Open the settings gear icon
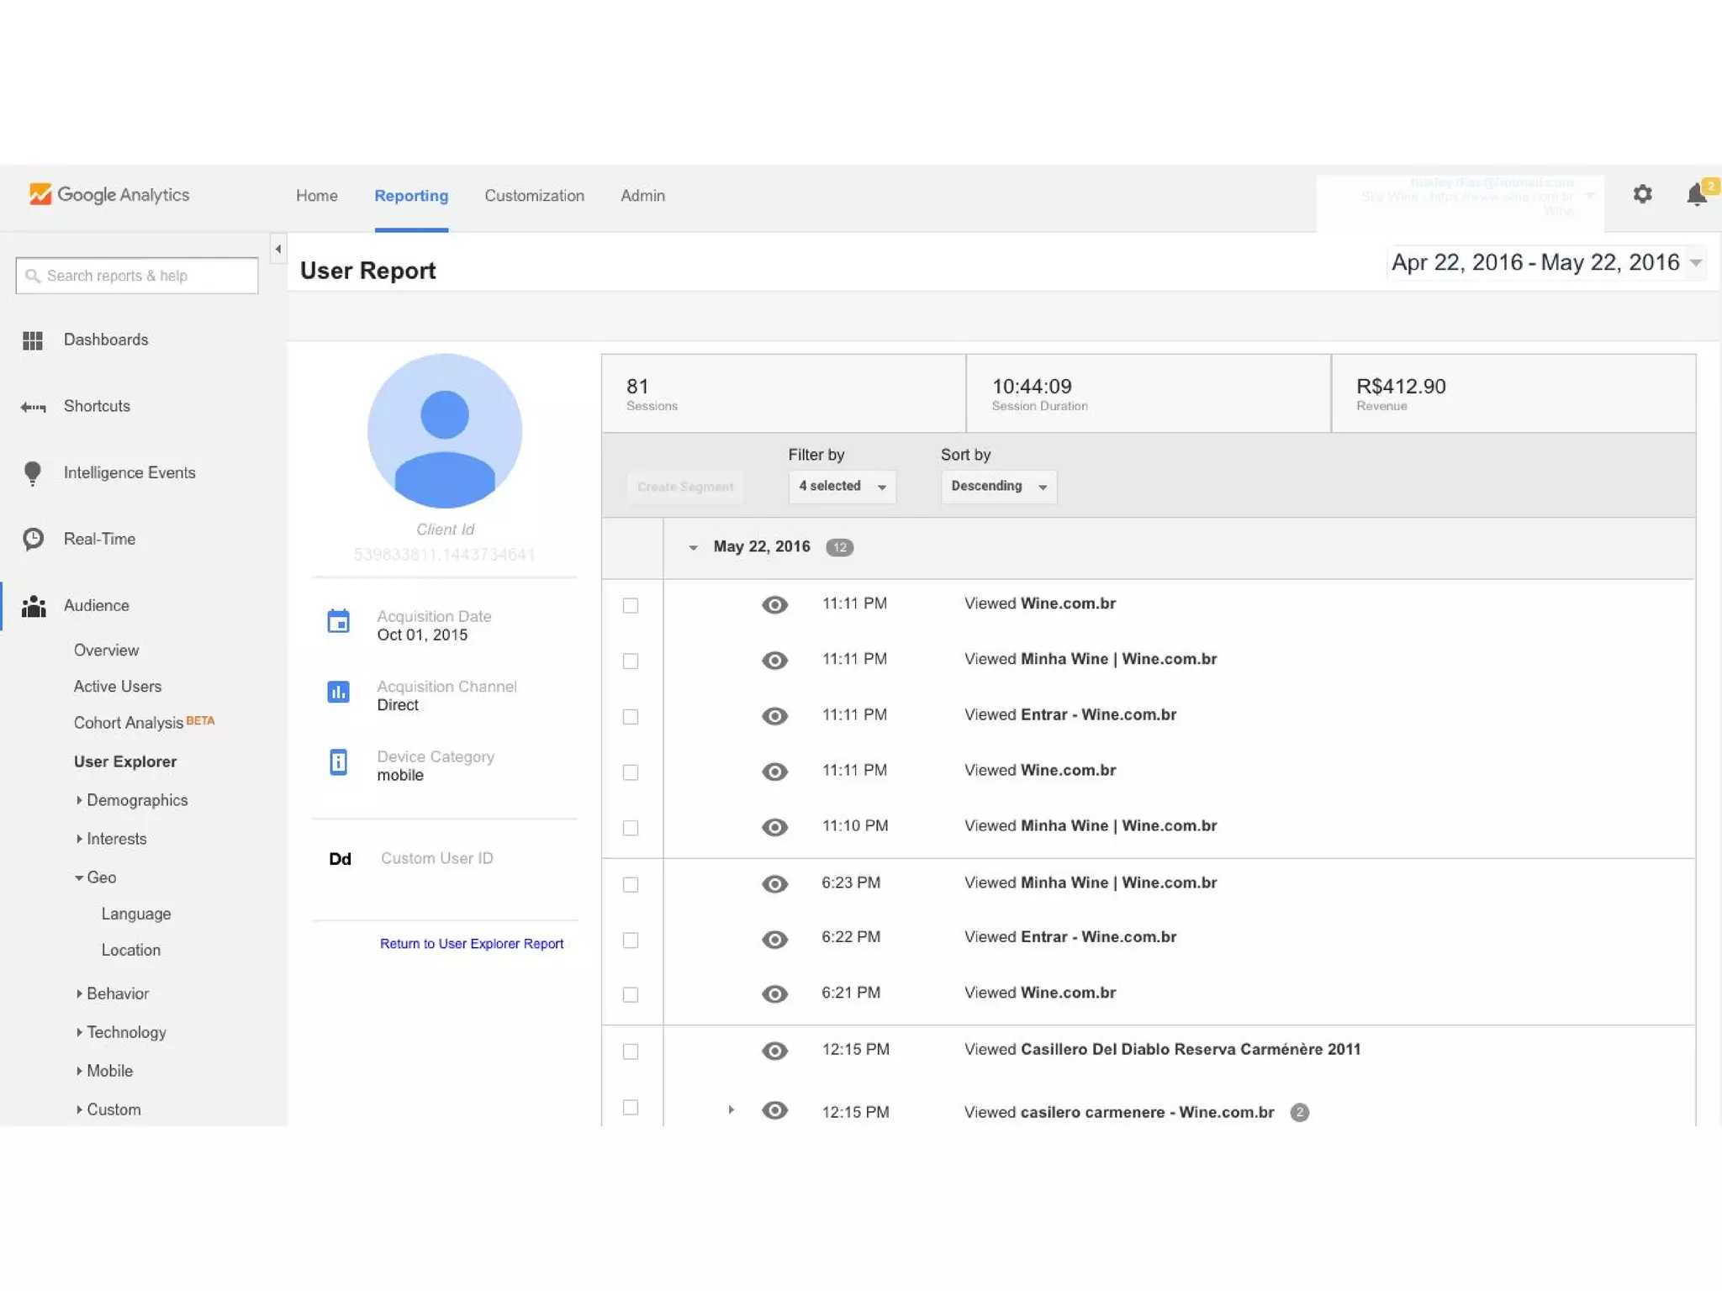 1642,195
